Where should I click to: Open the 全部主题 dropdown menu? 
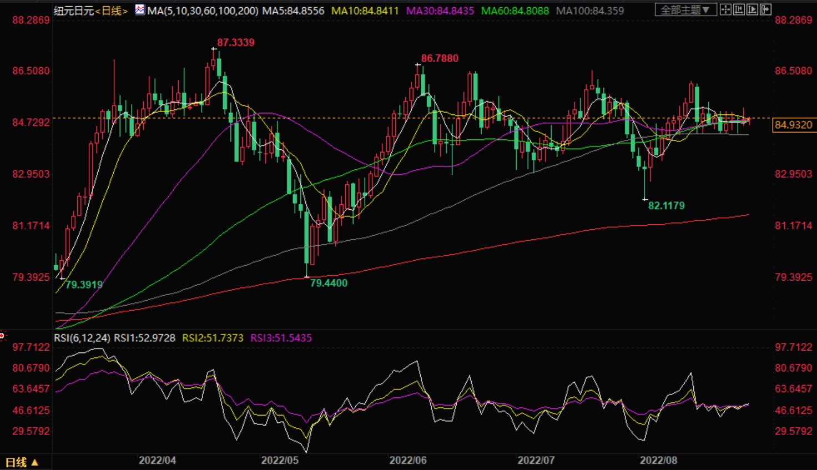click(685, 10)
